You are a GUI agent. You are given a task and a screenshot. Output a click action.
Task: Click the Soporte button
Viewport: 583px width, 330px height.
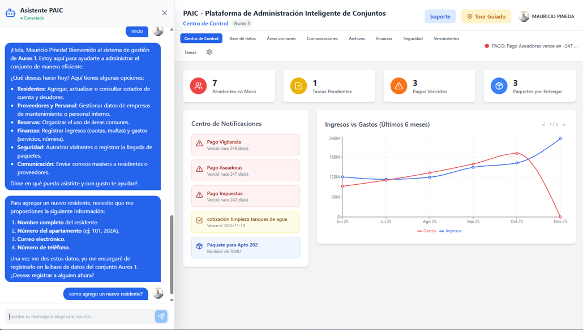[x=440, y=16]
